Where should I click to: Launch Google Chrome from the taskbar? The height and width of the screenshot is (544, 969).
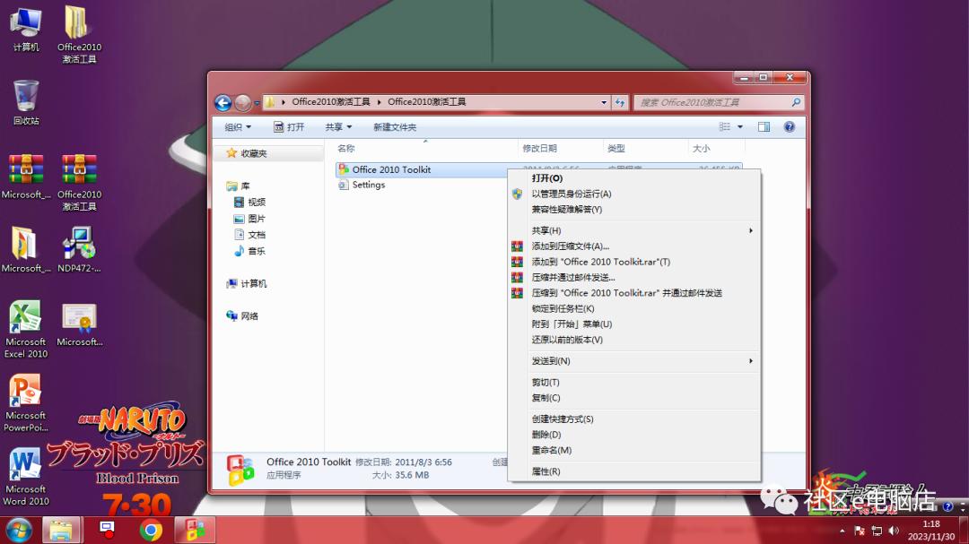click(152, 530)
